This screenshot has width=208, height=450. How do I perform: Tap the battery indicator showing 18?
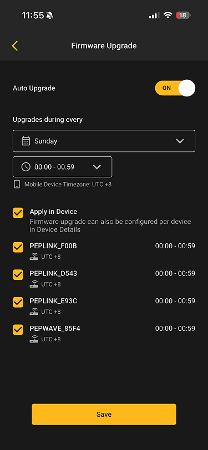(x=183, y=15)
